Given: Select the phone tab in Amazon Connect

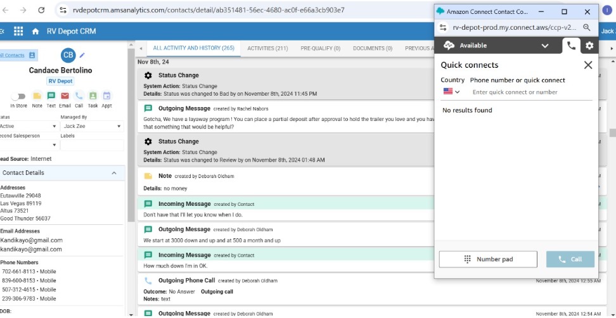Looking at the screenshot, I should (571, 46).
